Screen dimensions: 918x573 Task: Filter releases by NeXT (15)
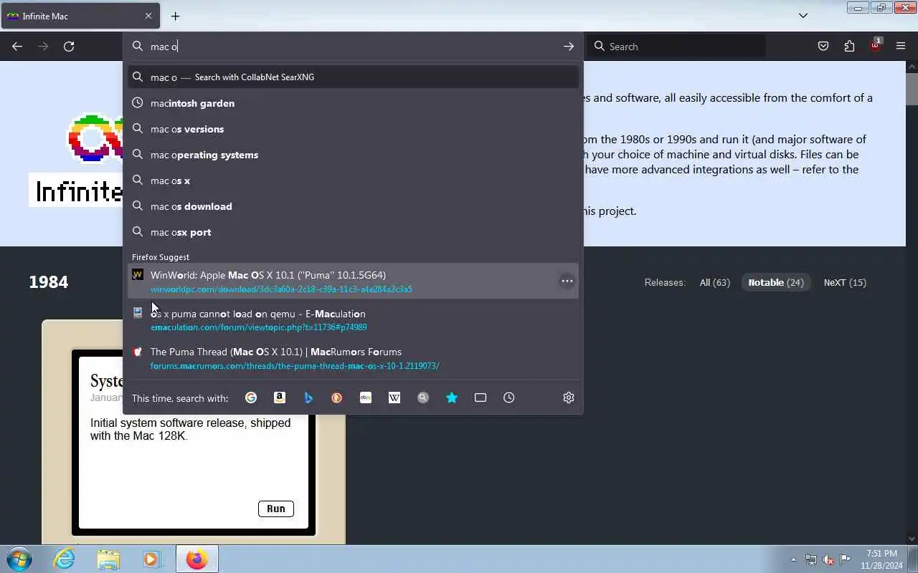pyautogui.click(x=845, y=282)
